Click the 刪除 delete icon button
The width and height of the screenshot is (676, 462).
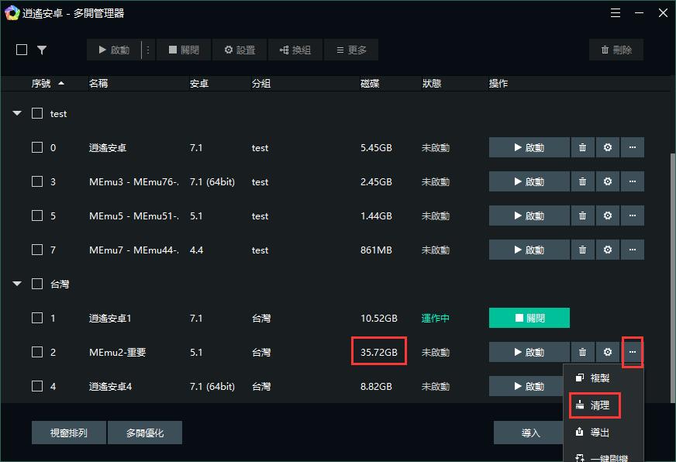pyautogui.click(x=616, y=49)
